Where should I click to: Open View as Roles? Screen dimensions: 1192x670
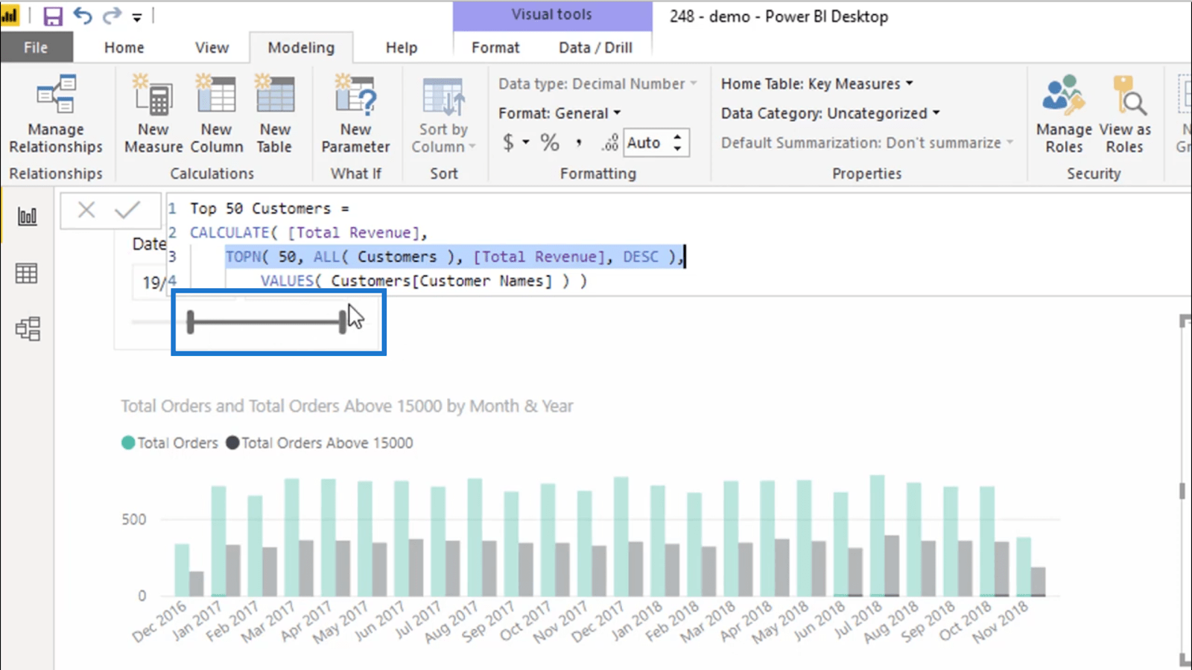click(x=1124, y=114)
